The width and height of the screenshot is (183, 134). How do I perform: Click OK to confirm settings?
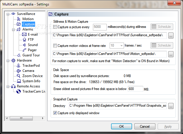121,127
